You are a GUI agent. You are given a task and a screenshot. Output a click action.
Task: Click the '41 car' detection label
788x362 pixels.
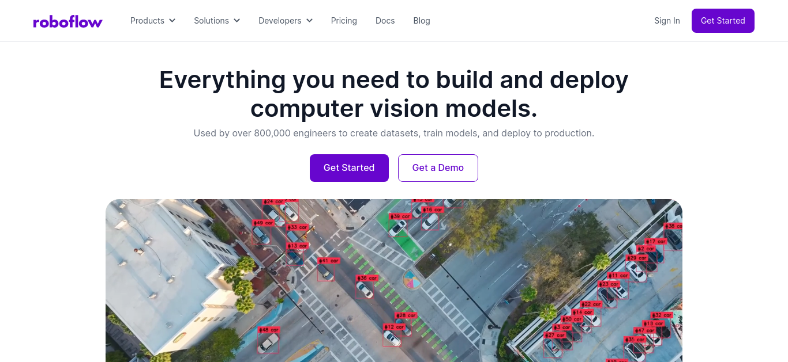pyautogui.click(x=329, y=261)
